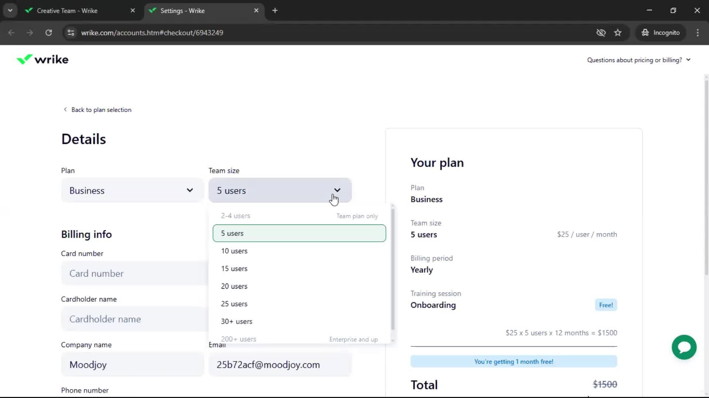Choose 20 users option

click(299, 286)
